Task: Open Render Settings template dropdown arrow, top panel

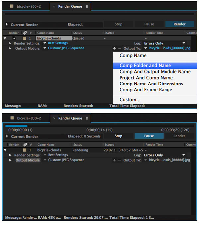Action: [45, 43]
